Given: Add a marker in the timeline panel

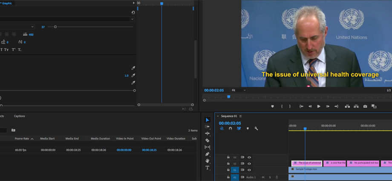Looking at the screenshot, I should point(248,129).
